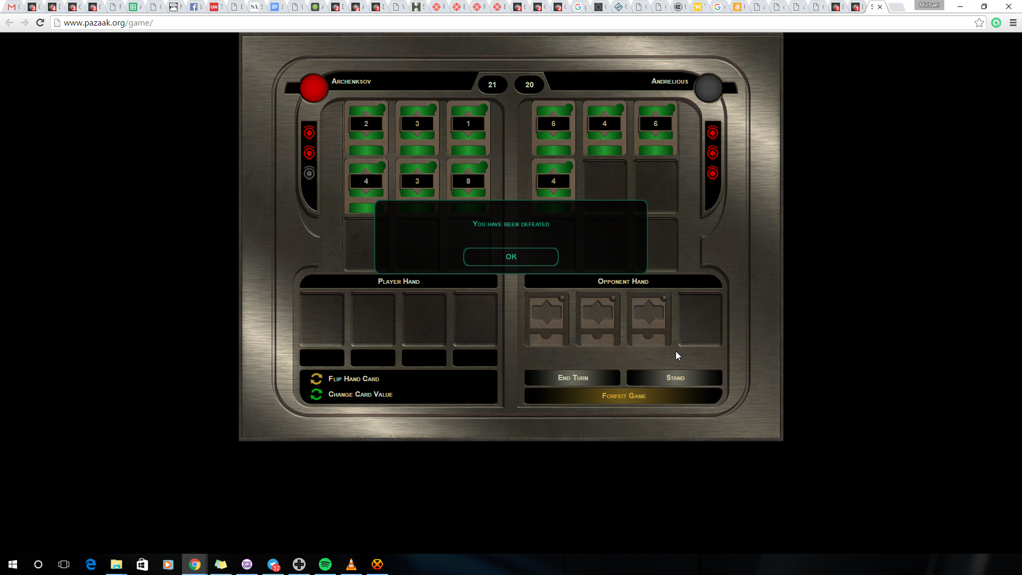Click the first face-down Opponent Hand card
The width and height of the screenshot is (1022, 575).
pyautogui.click(x=547, y=319)
